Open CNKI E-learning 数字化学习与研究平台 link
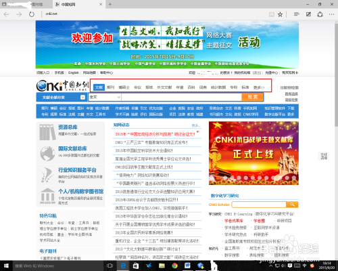Image resolution: width=338 pixels, height=271 pixels. click(x=260, y=214)
